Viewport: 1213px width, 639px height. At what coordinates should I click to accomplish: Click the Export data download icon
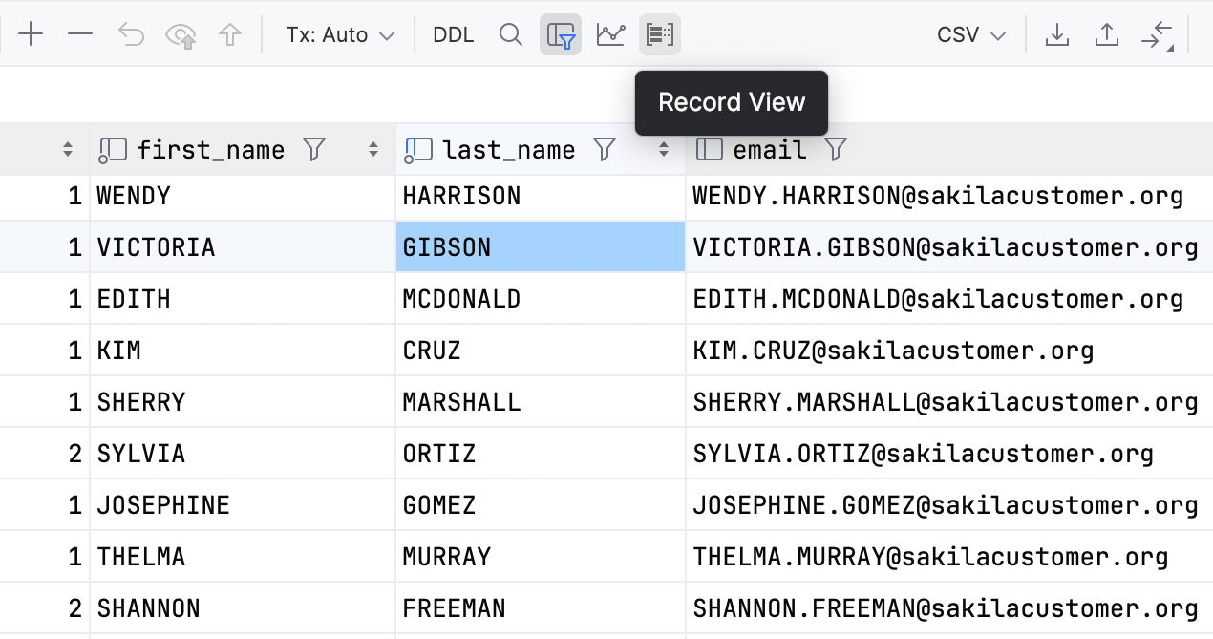point(1056,35)
